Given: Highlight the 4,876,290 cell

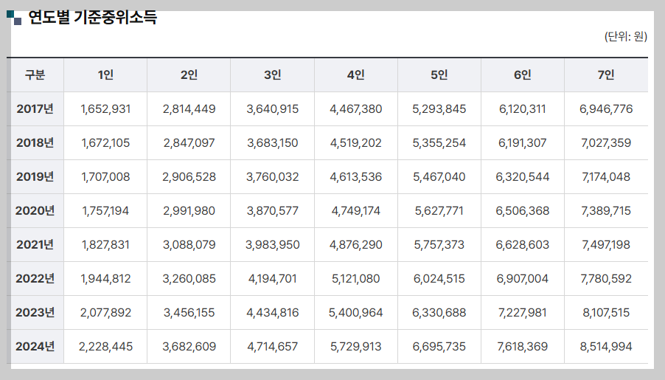Looking at the screenshot, I should tap(356, 245).
